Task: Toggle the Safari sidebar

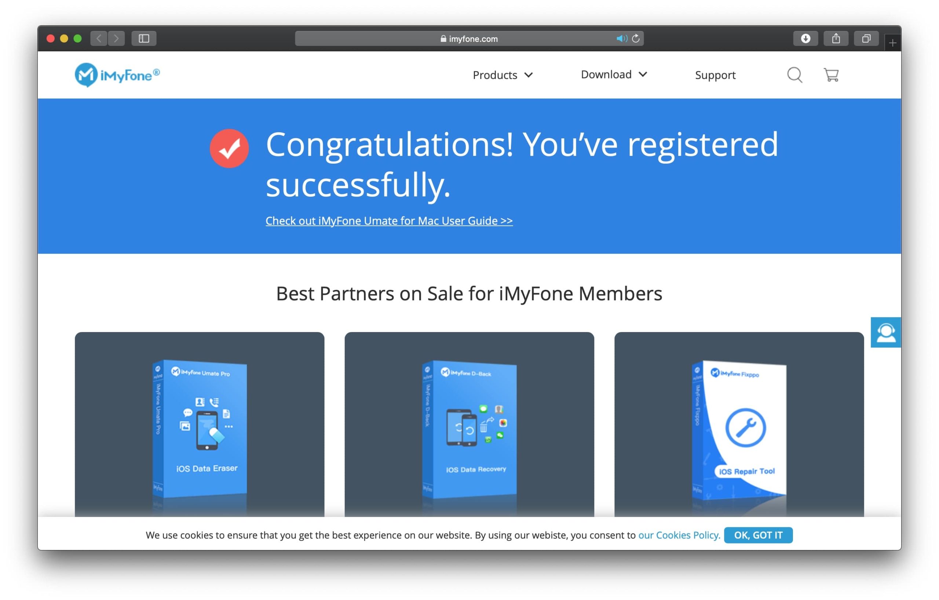Action: point(144,39)
